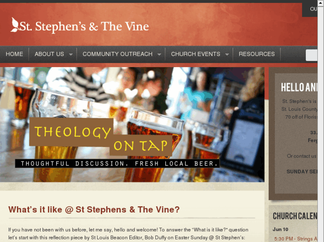Click the search input field in the navbar
324x242 pixels.
pos(312,55)
